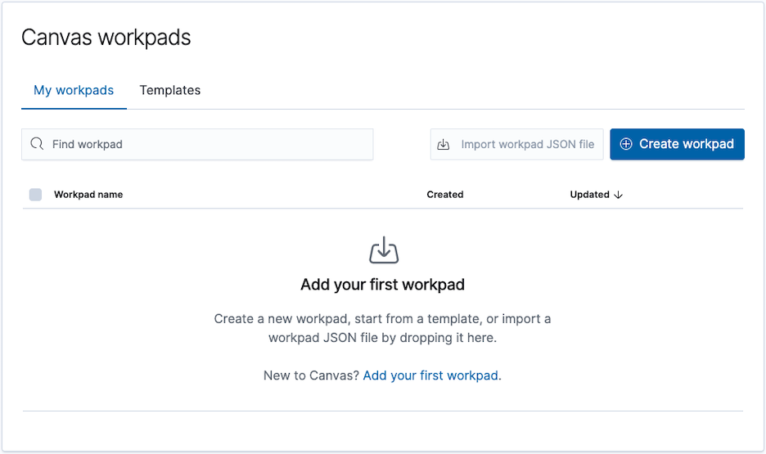Toggle the select-all workpads checkbox
This screenshot has width=766, height=454.
tap(35, 195)
